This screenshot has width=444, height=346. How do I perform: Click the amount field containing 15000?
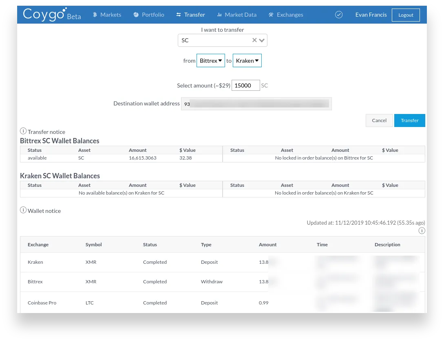pyautogui.click(x=245, y=85)
